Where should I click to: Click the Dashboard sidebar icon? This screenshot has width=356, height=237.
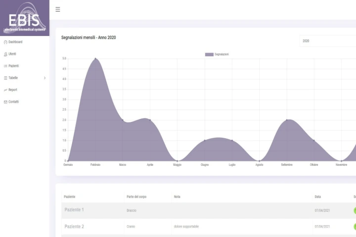coord(5,42)
